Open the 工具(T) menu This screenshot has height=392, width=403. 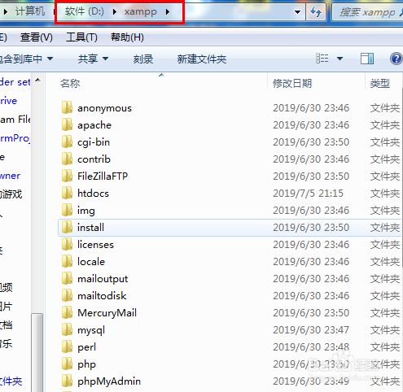(81, 37)
